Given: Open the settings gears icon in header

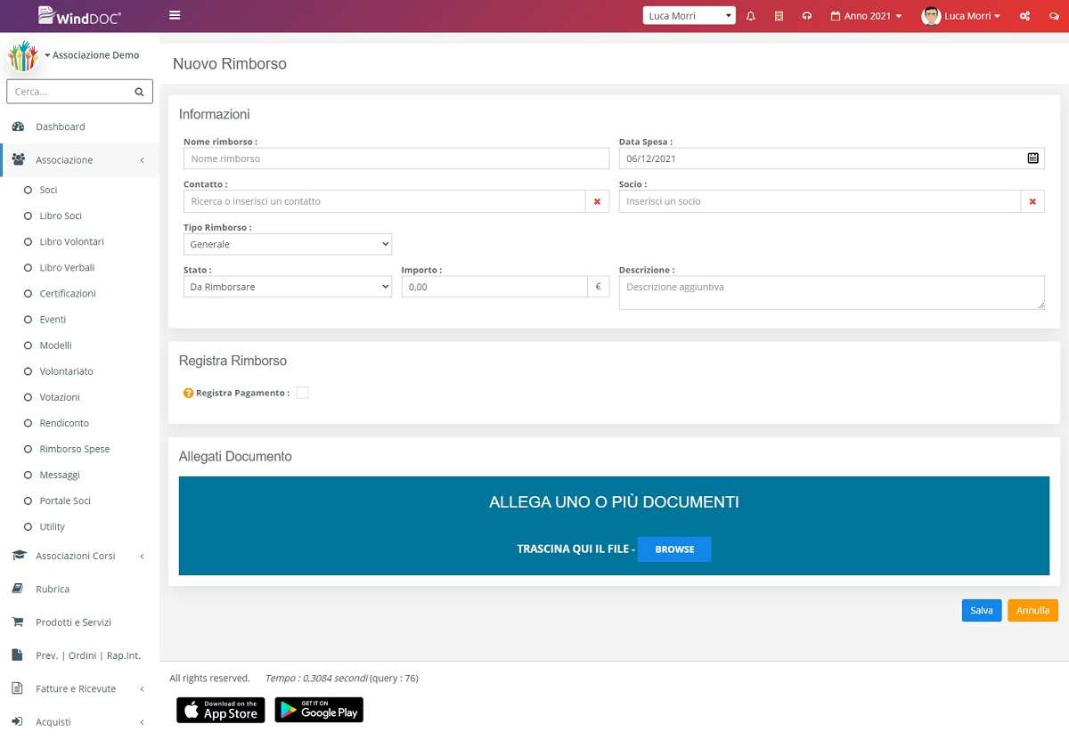Looking at the screenshot, I should 1025,16.
